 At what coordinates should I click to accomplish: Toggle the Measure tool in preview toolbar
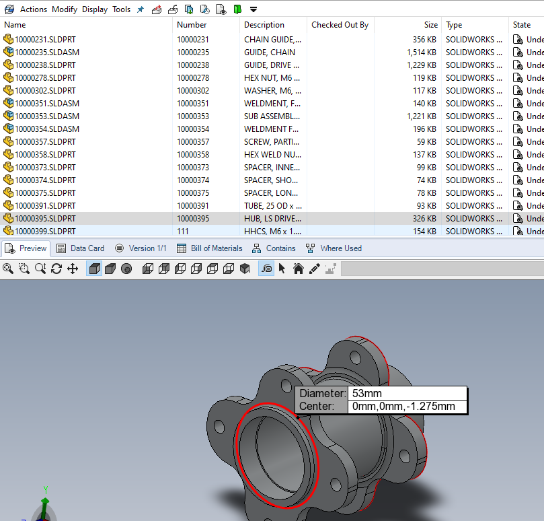pos(266,269)
